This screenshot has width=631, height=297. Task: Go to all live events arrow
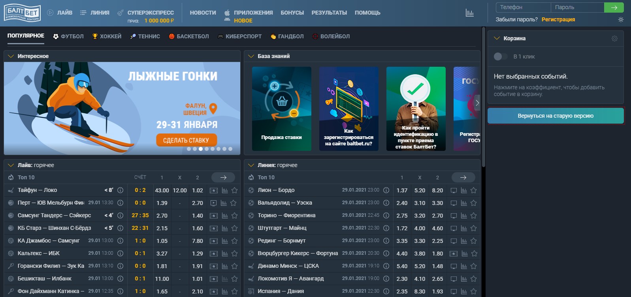[223, 177]
